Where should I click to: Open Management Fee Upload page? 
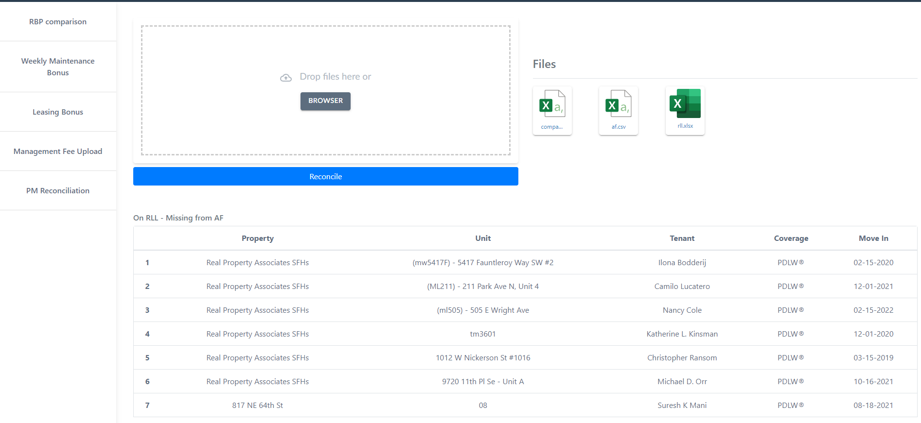pyautogui.click(x=58, y=152)
